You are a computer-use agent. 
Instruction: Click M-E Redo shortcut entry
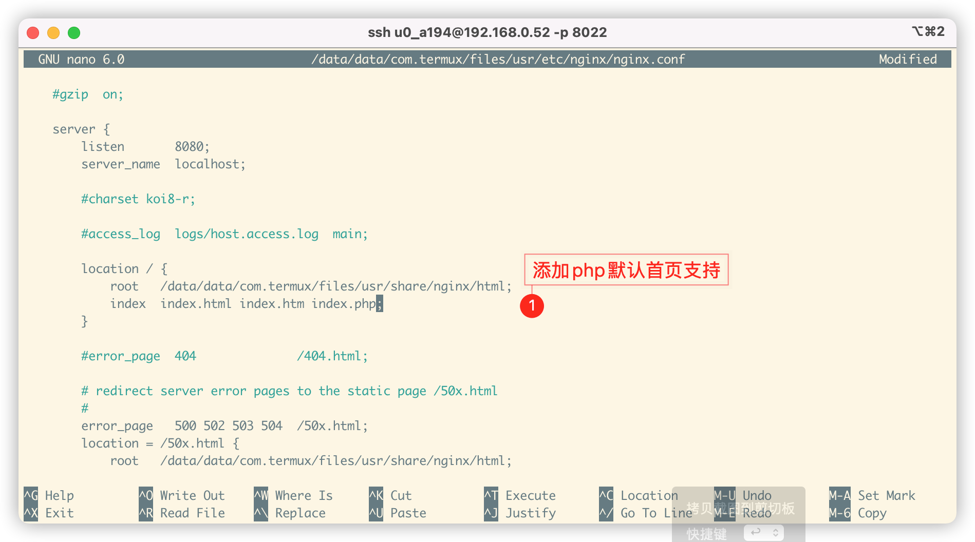tap(741, 513)
